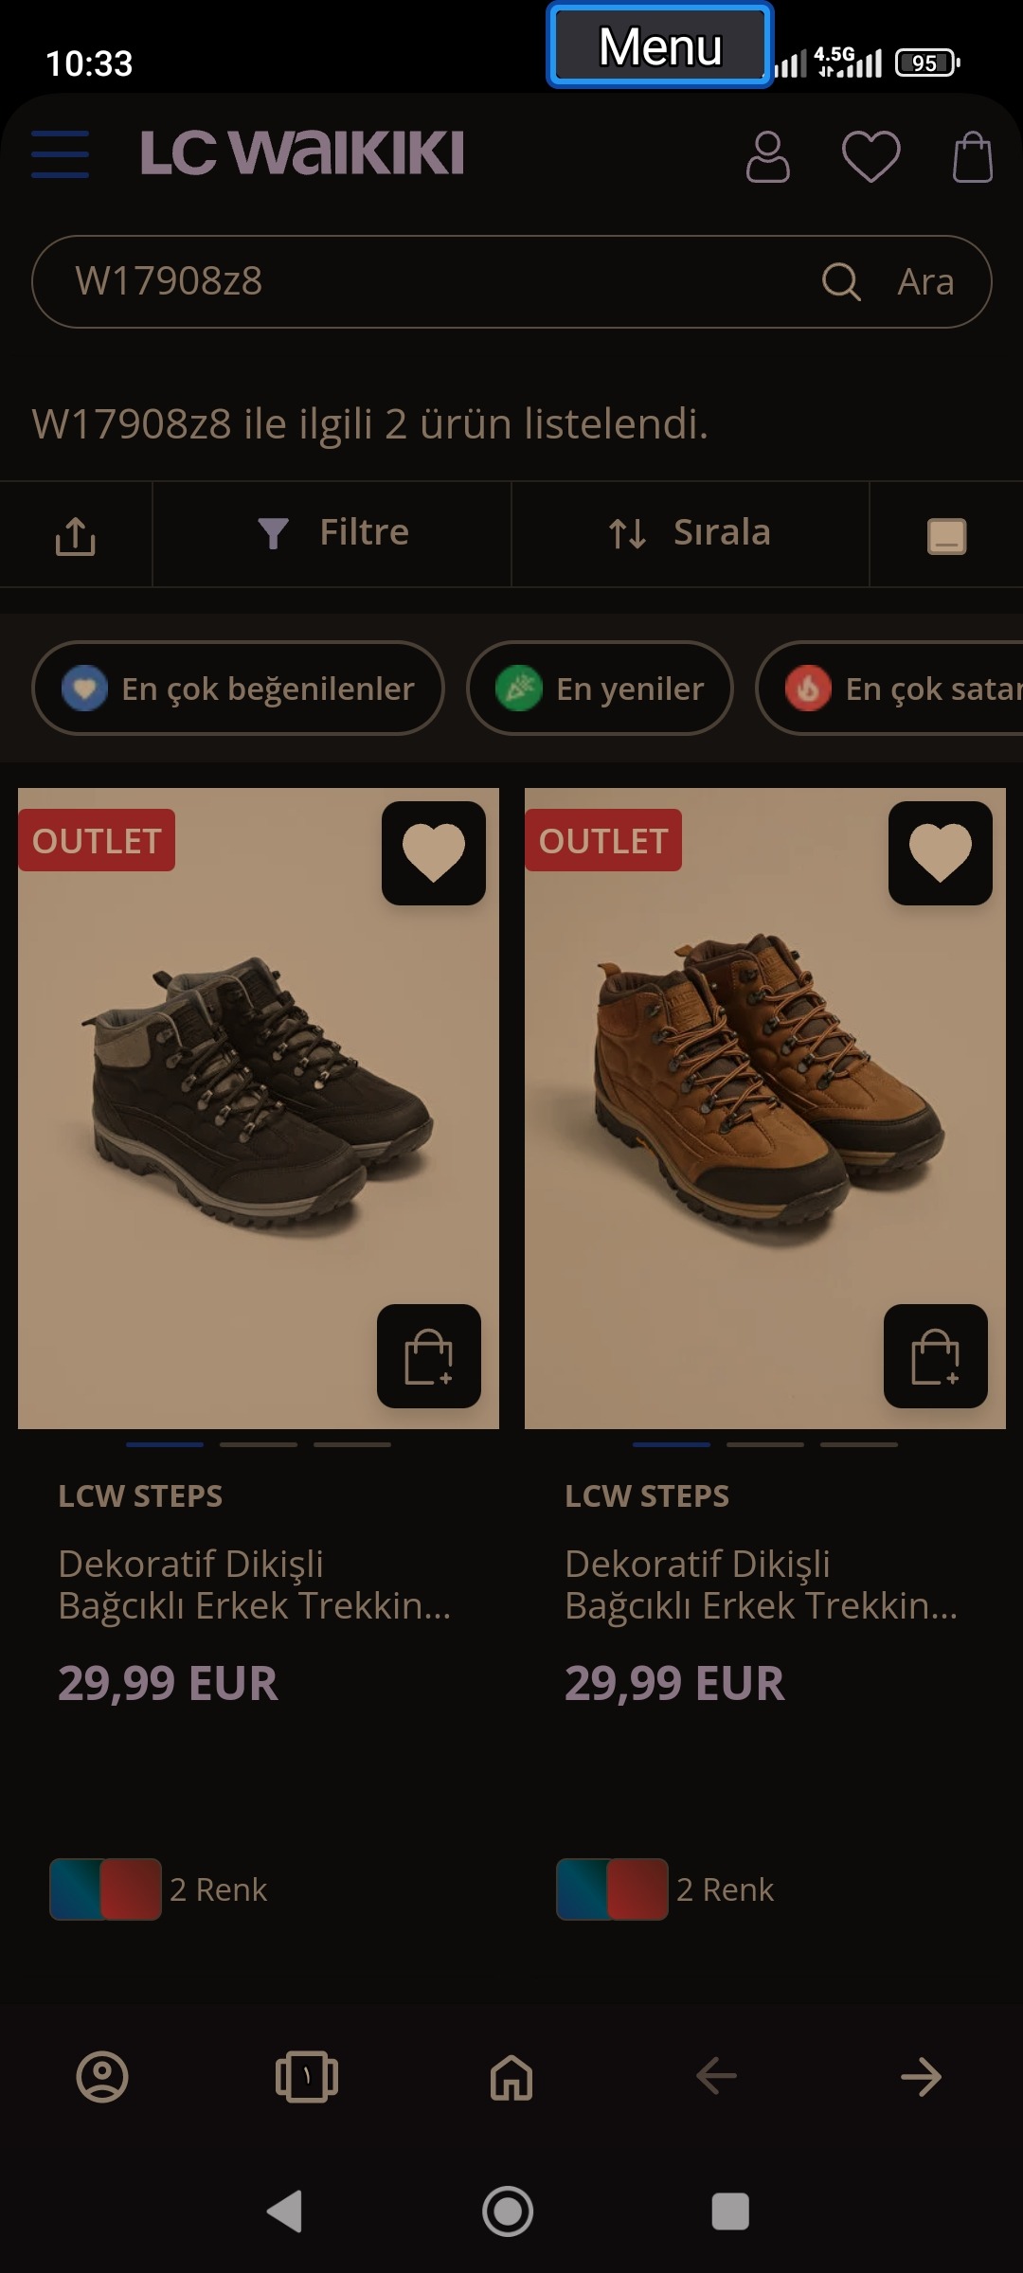Screen dimensions: 1023x2273
Task: Open the shopping bag cart icon
Action: [x=972, y=156]
